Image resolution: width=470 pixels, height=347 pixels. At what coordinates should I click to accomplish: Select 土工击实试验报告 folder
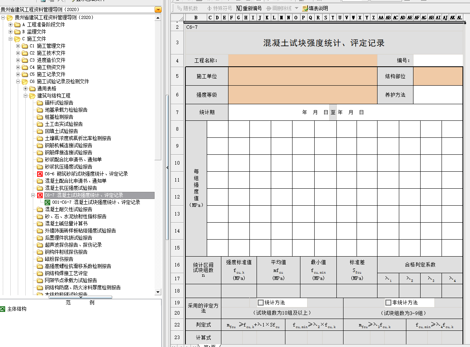pyautogui.click(x=64, y=124)
